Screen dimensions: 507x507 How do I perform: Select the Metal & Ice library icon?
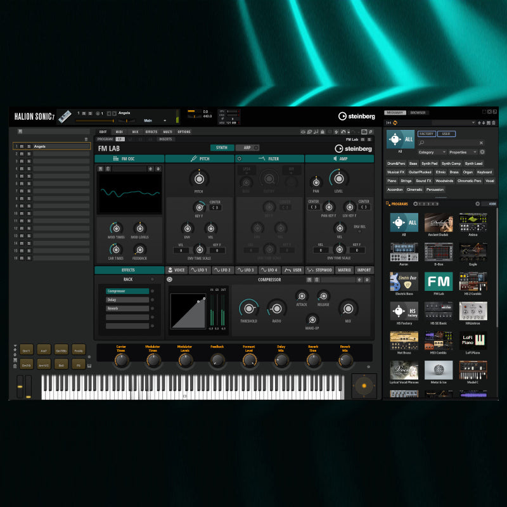[x=439, y=370]
